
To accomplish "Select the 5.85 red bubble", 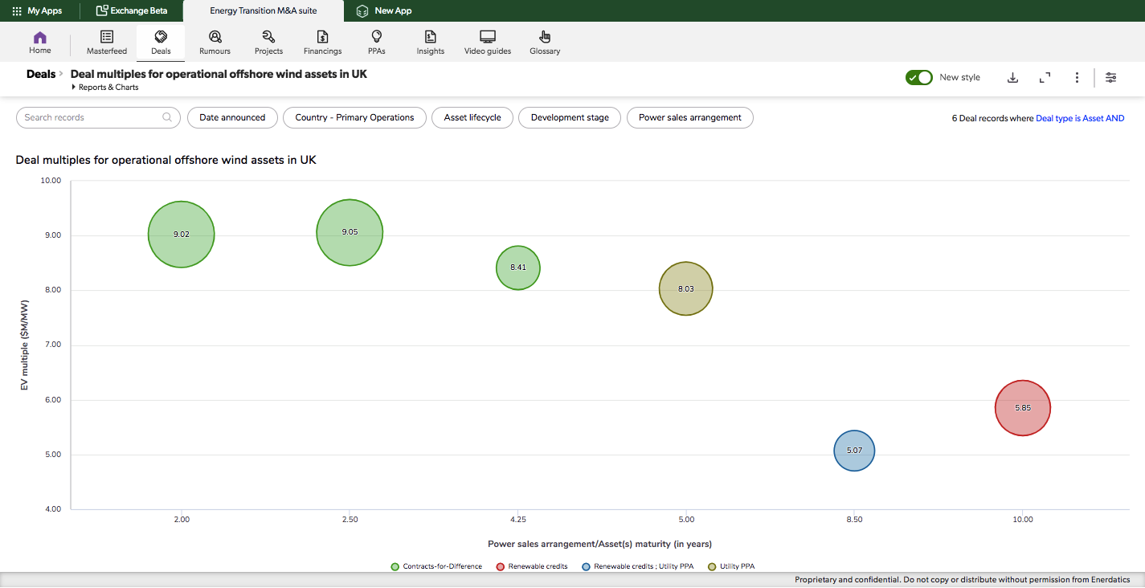I will pyautogui.click(x=1023, y=408).
